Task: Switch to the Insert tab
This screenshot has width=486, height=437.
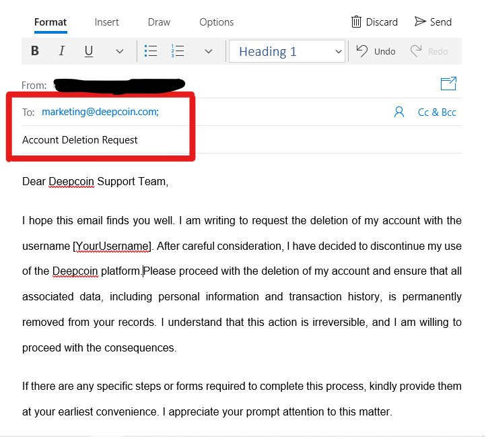Action: [106, 22]
